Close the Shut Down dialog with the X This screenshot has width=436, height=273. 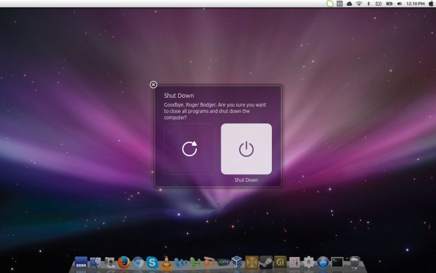click(153, 85)
